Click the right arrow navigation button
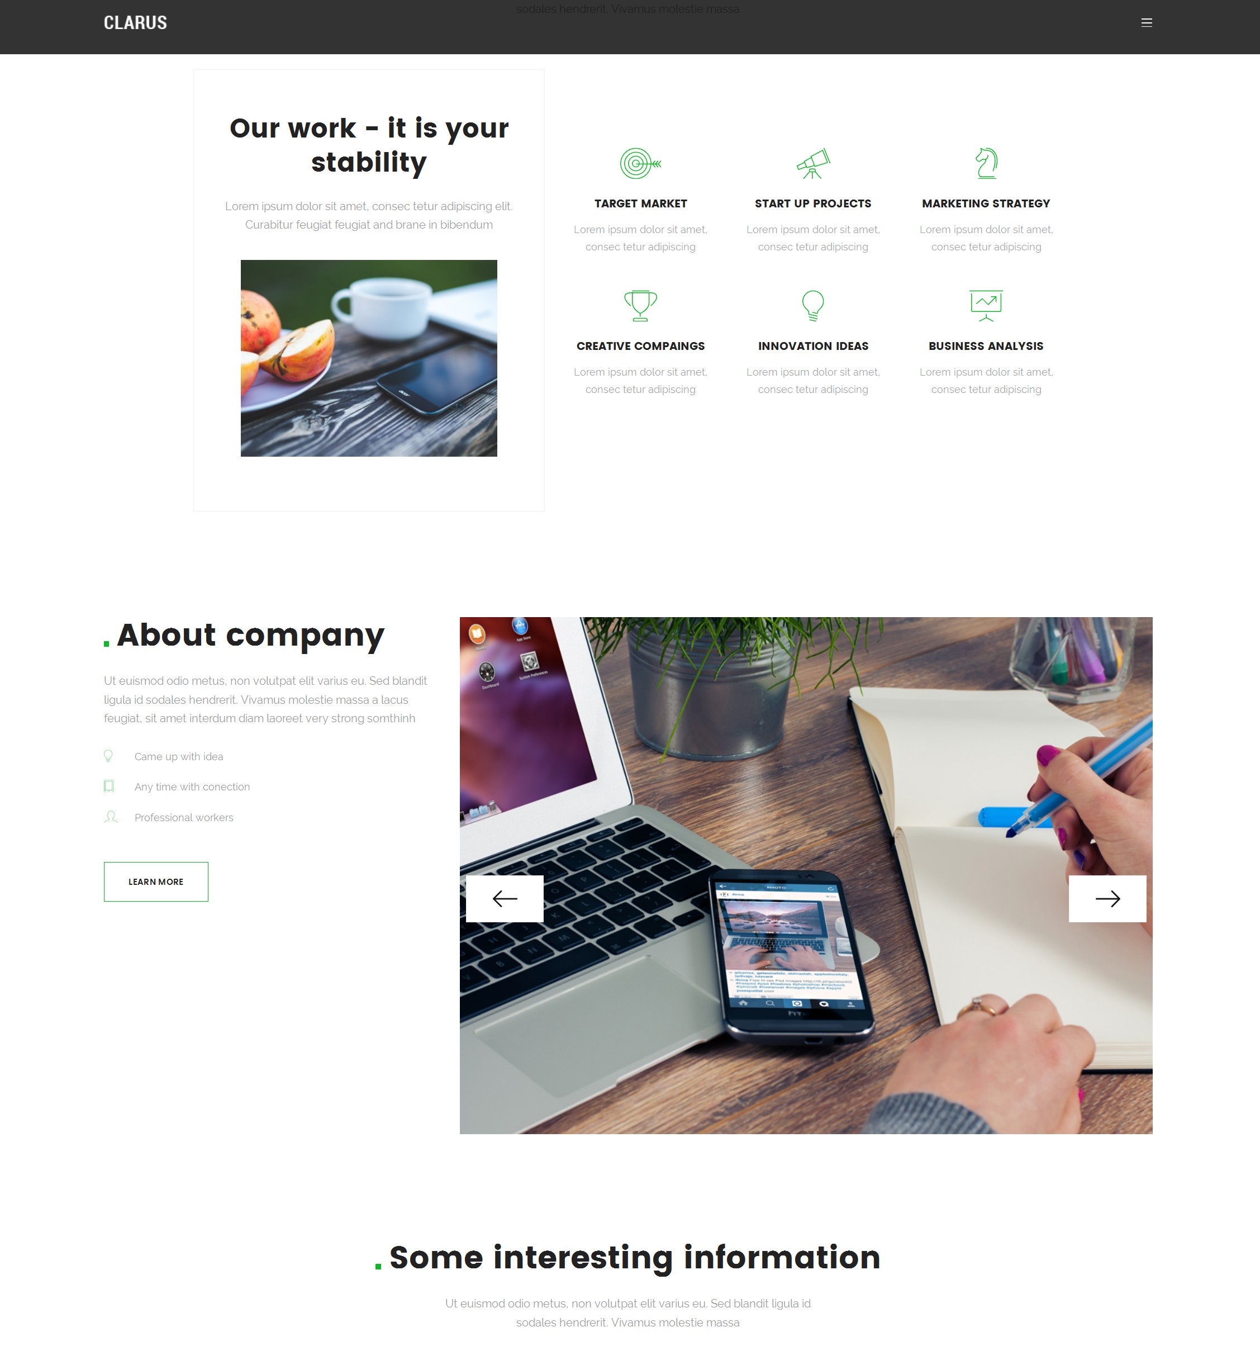 [x=1107, y=898]
